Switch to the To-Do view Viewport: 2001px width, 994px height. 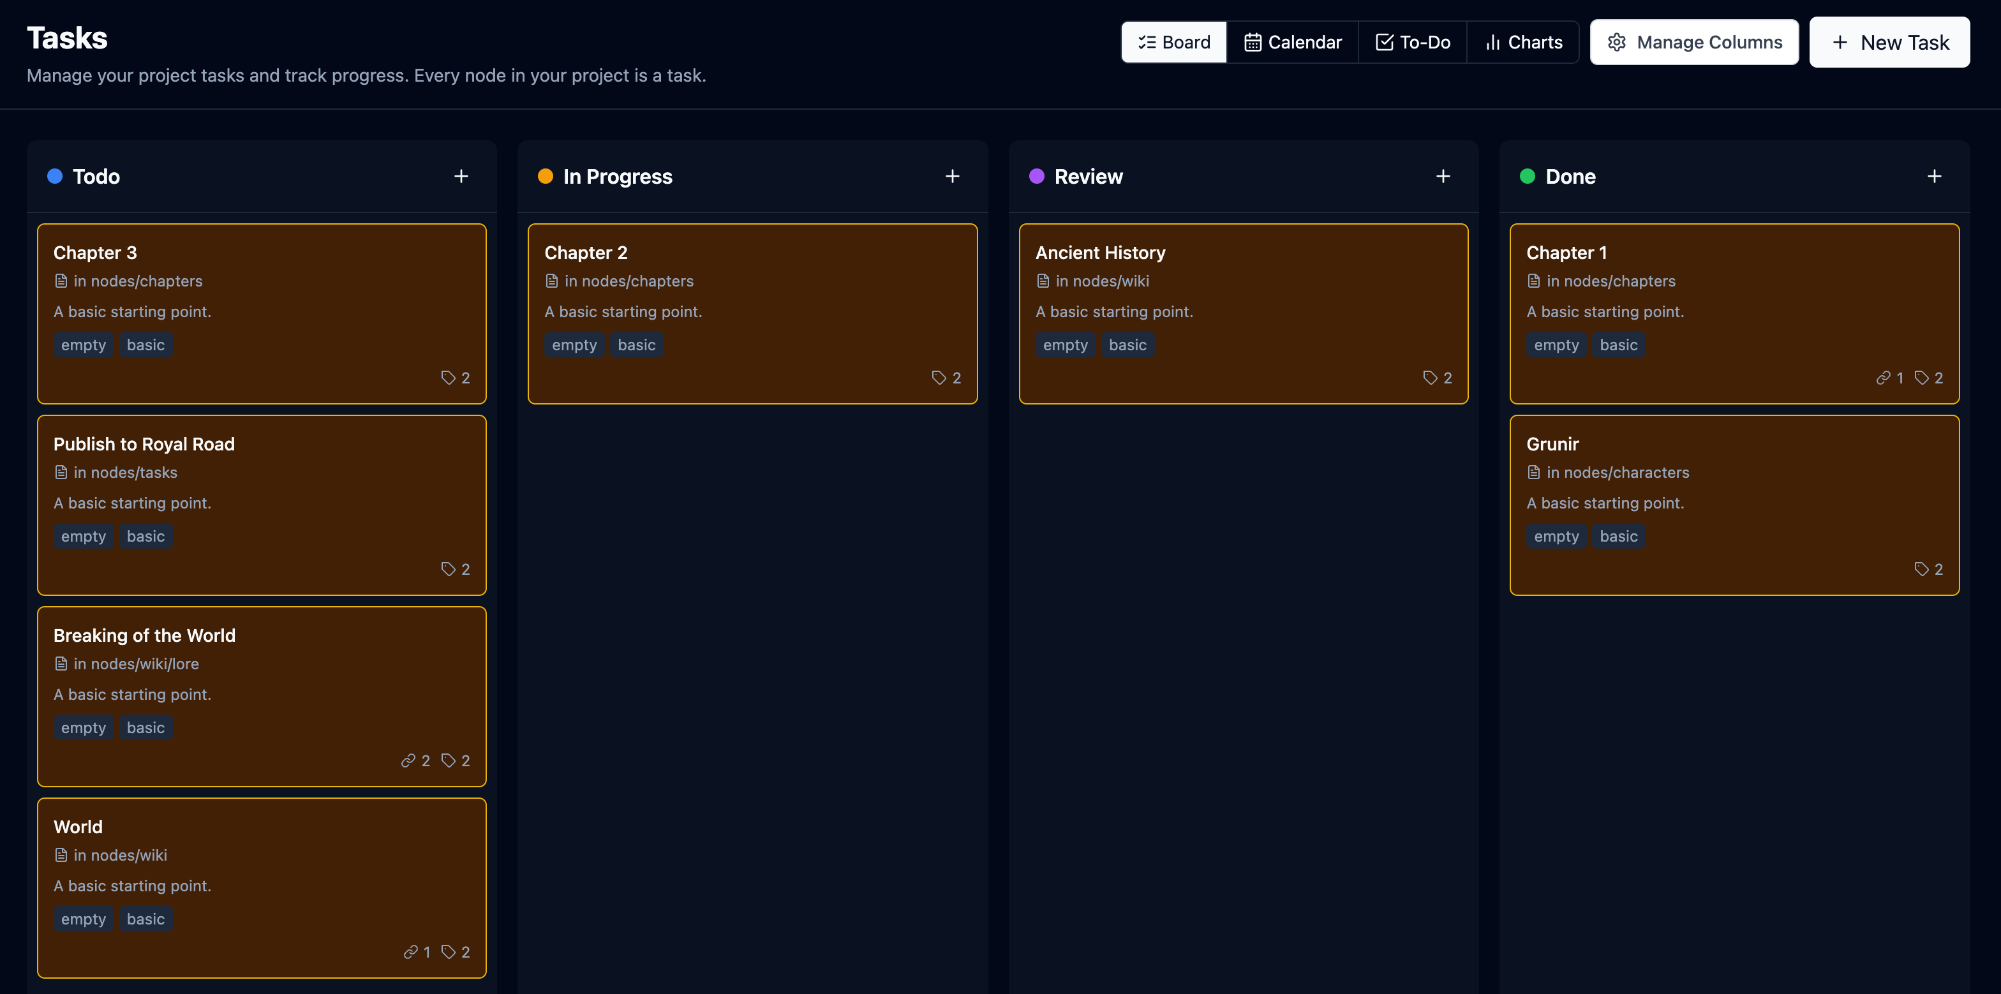(1412, 42)
